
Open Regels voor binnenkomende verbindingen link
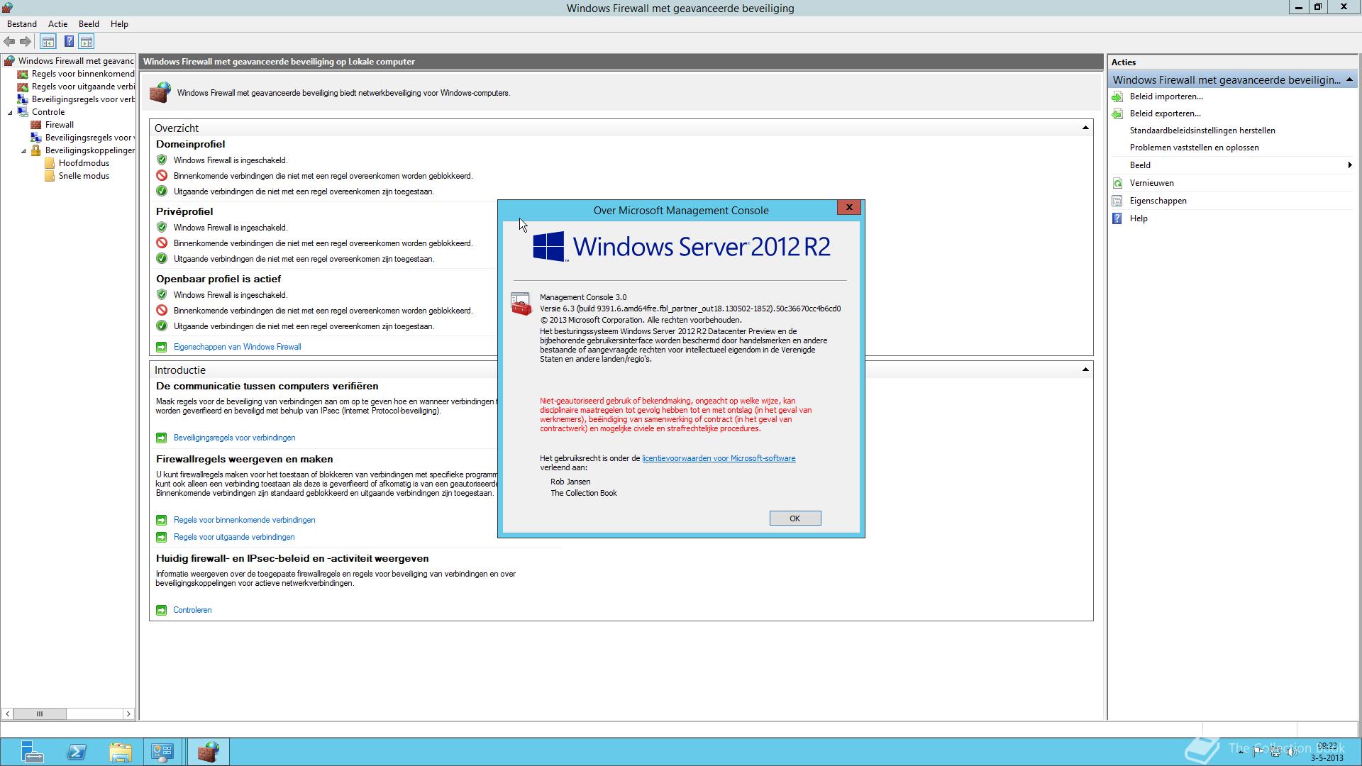coord(245,520)
